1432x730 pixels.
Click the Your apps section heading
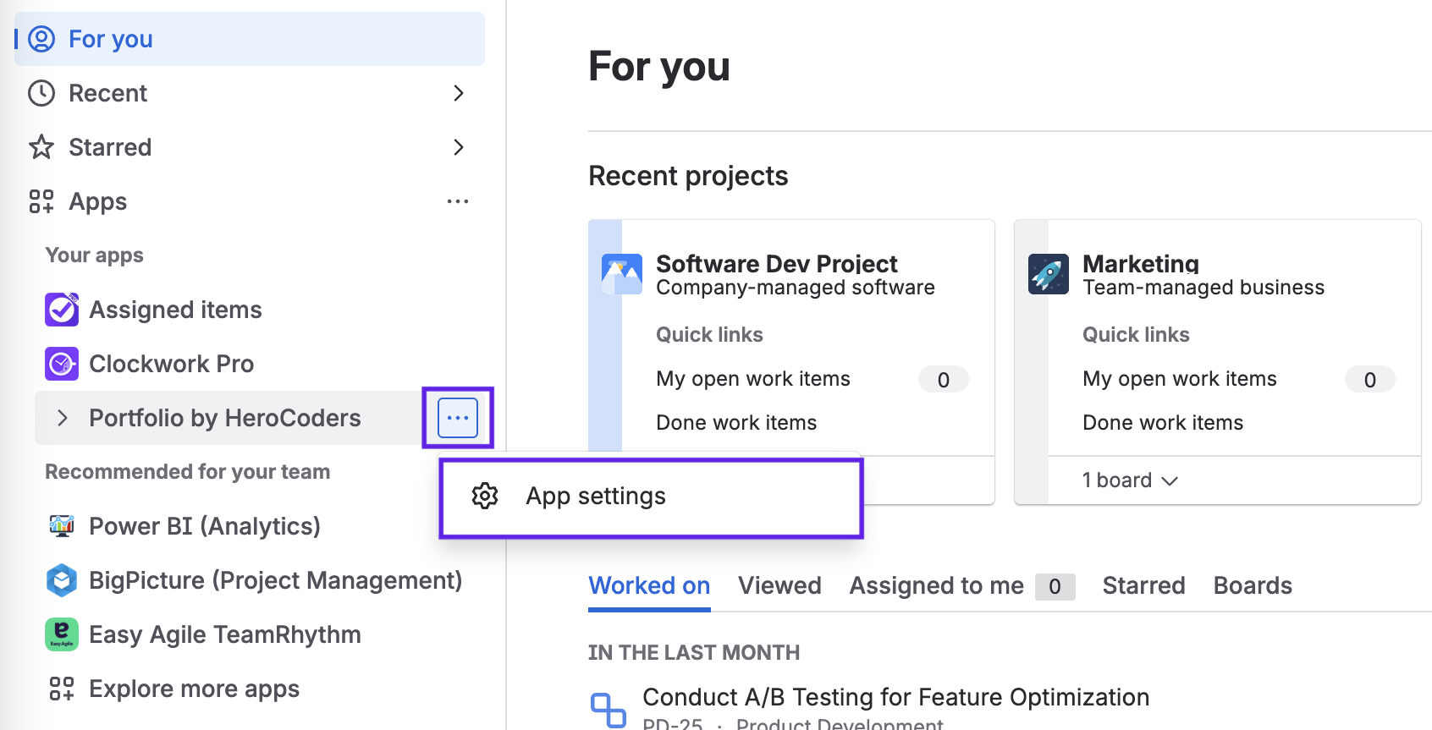pyautogui.click(x=94, y=255)
